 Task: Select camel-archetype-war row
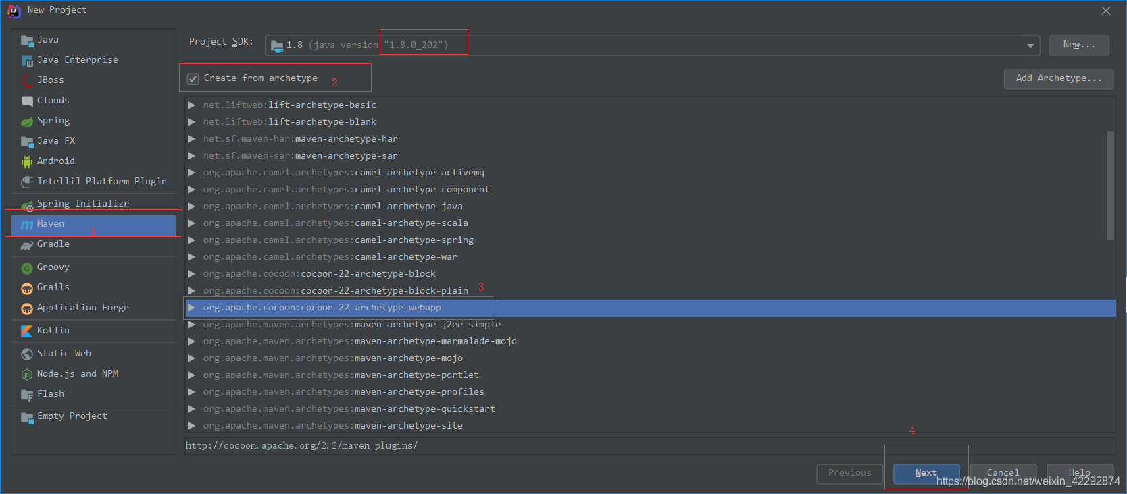[649, 257]
